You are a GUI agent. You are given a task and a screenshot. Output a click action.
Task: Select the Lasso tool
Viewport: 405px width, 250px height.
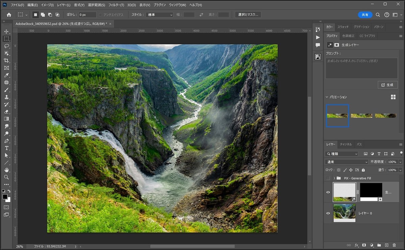[6, 46]
